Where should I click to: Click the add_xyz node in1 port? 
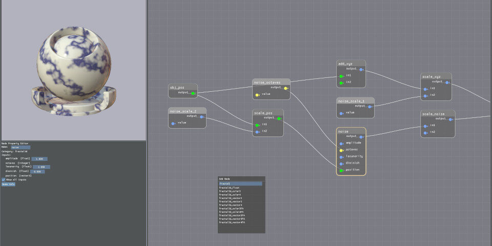pos(341,76)
